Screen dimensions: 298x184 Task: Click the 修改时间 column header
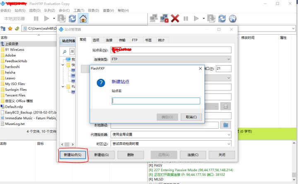(x=248, y=38)
